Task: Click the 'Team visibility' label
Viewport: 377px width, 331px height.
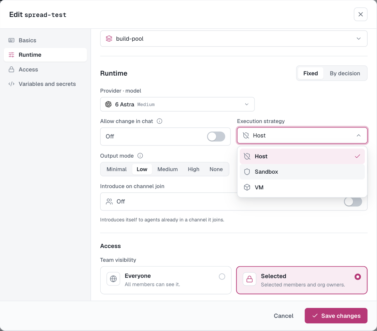Action: point(118,260)
